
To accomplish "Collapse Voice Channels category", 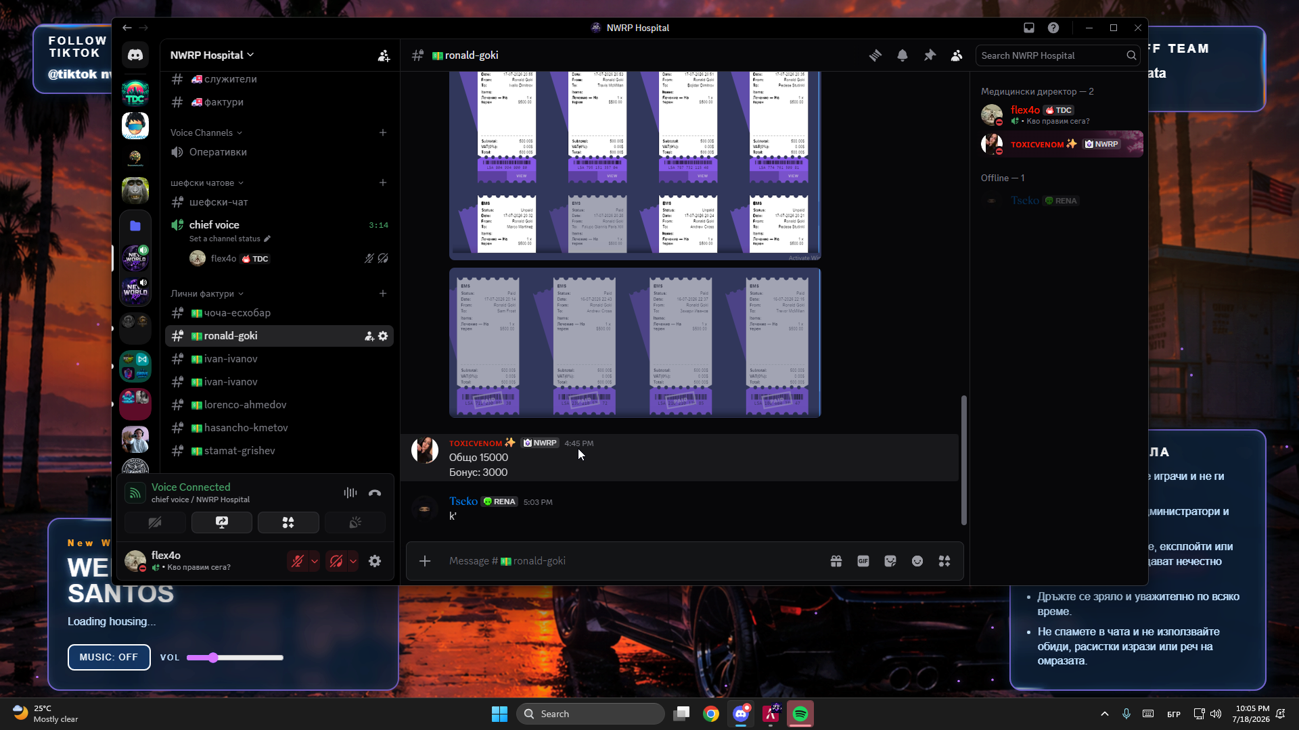I will point(206,132).
